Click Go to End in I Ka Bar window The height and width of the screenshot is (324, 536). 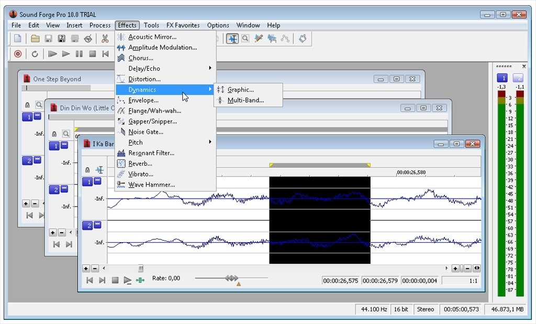[x=102, y=280]
